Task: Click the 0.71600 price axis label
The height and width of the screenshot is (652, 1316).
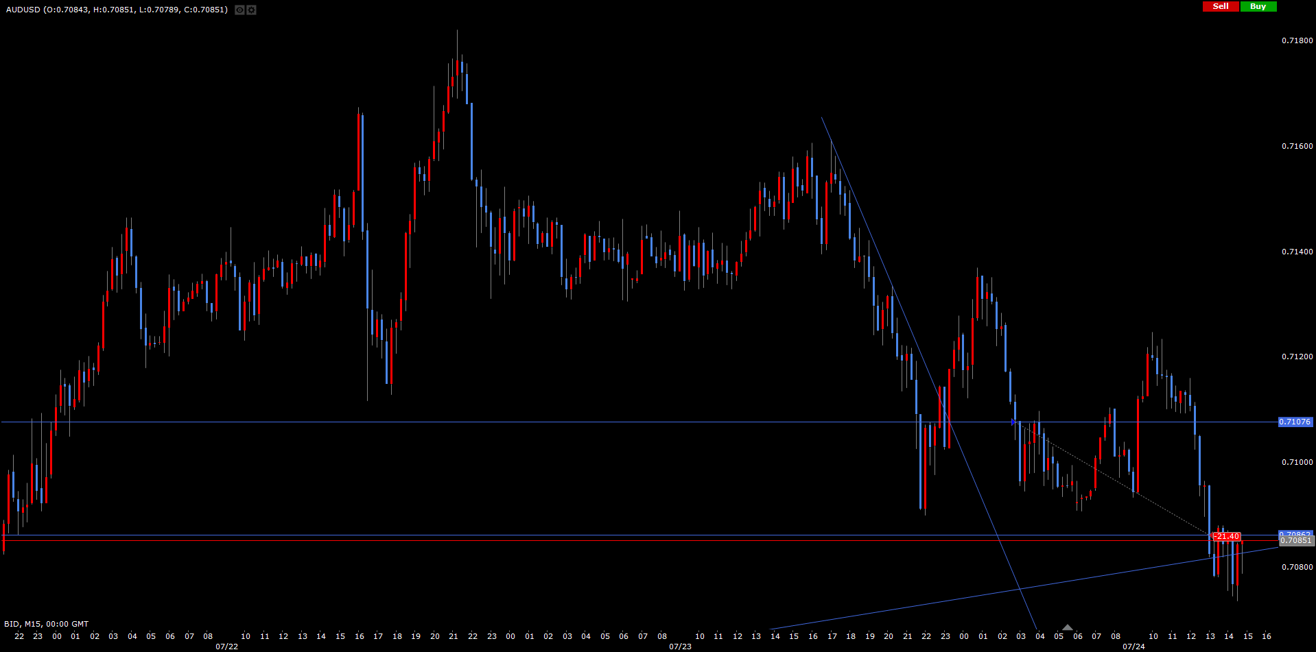Action: pyautogui.click(x=1297, y=146)
